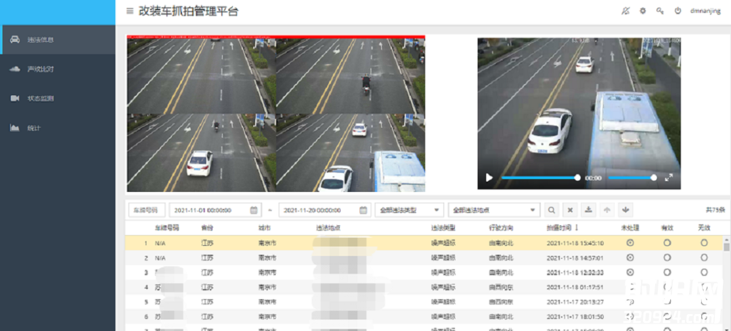Viewport: 731px width, 331px height.
Task: Open 声纹比对 in the sidebar
Action: tap(41, 69)
